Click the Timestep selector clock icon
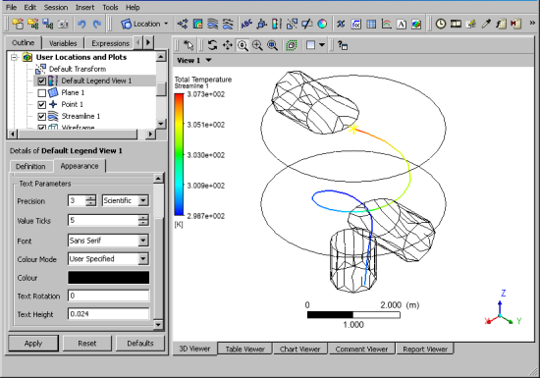This screenshot has width=540, height=378. [441, 25]
